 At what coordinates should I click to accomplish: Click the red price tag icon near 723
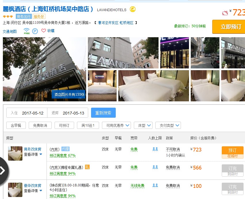(225, 13)
